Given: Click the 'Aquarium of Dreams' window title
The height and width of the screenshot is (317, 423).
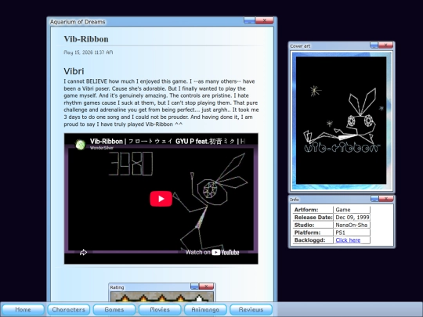Looking at the screenshot, I should [x=78, y=22].
